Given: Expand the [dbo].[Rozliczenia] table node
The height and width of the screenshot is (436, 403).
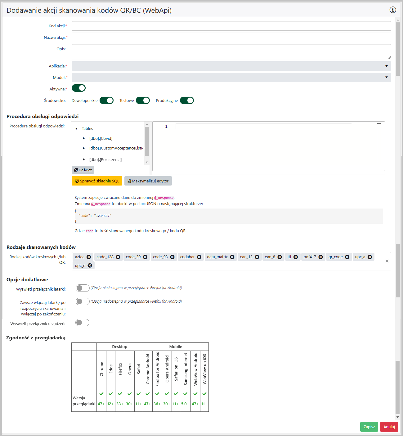Looking at the screenshot, I should (84, 160).
